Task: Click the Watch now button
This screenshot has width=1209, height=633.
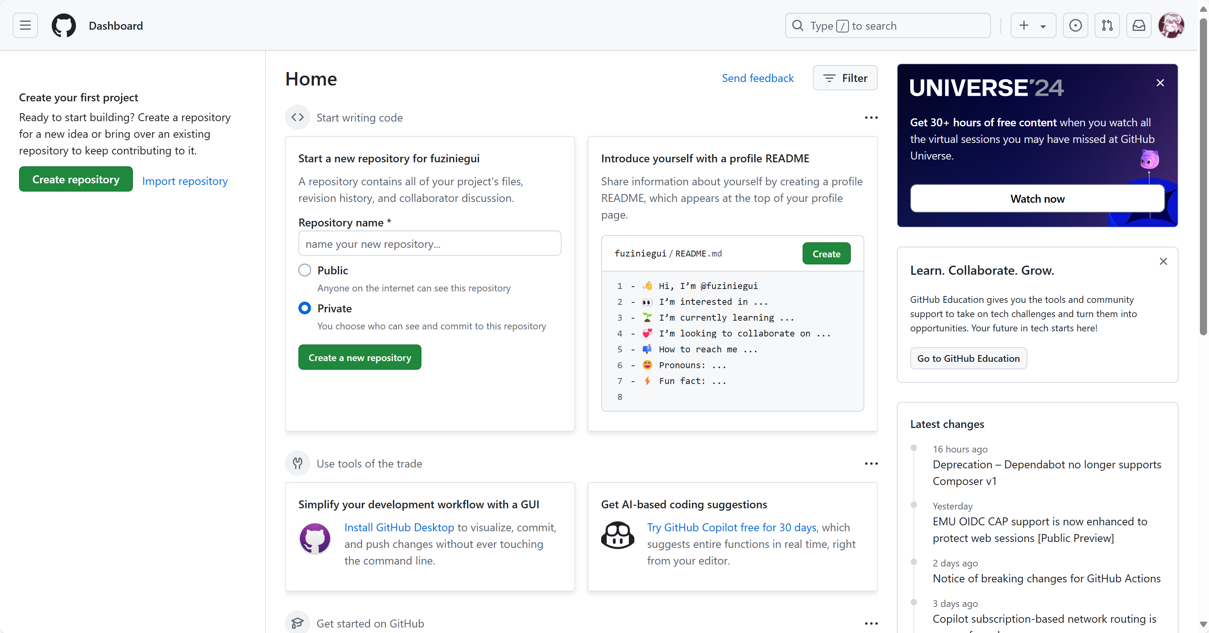Action: (x=1037, y=199)
